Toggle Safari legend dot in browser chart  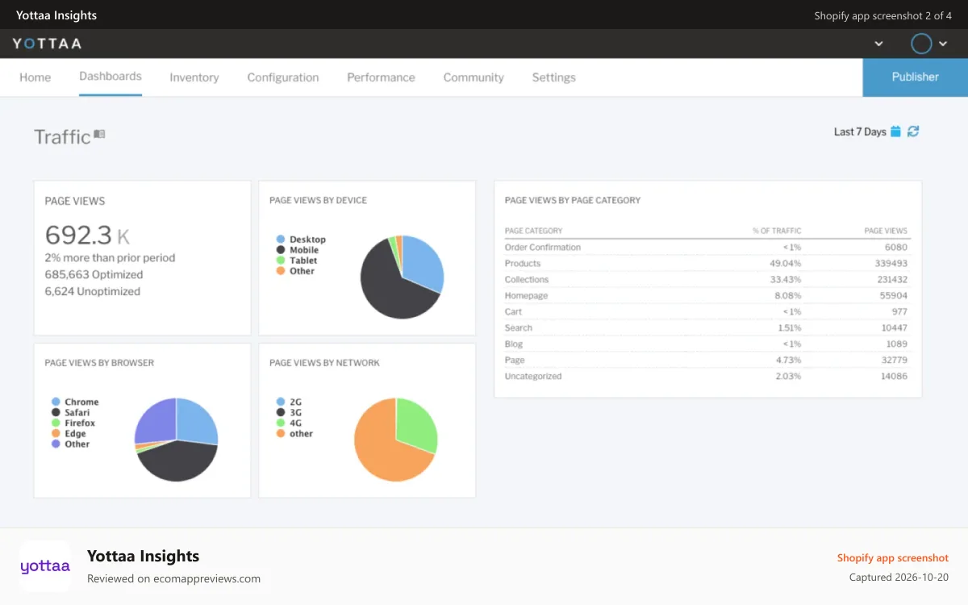[x=56, y=412]
